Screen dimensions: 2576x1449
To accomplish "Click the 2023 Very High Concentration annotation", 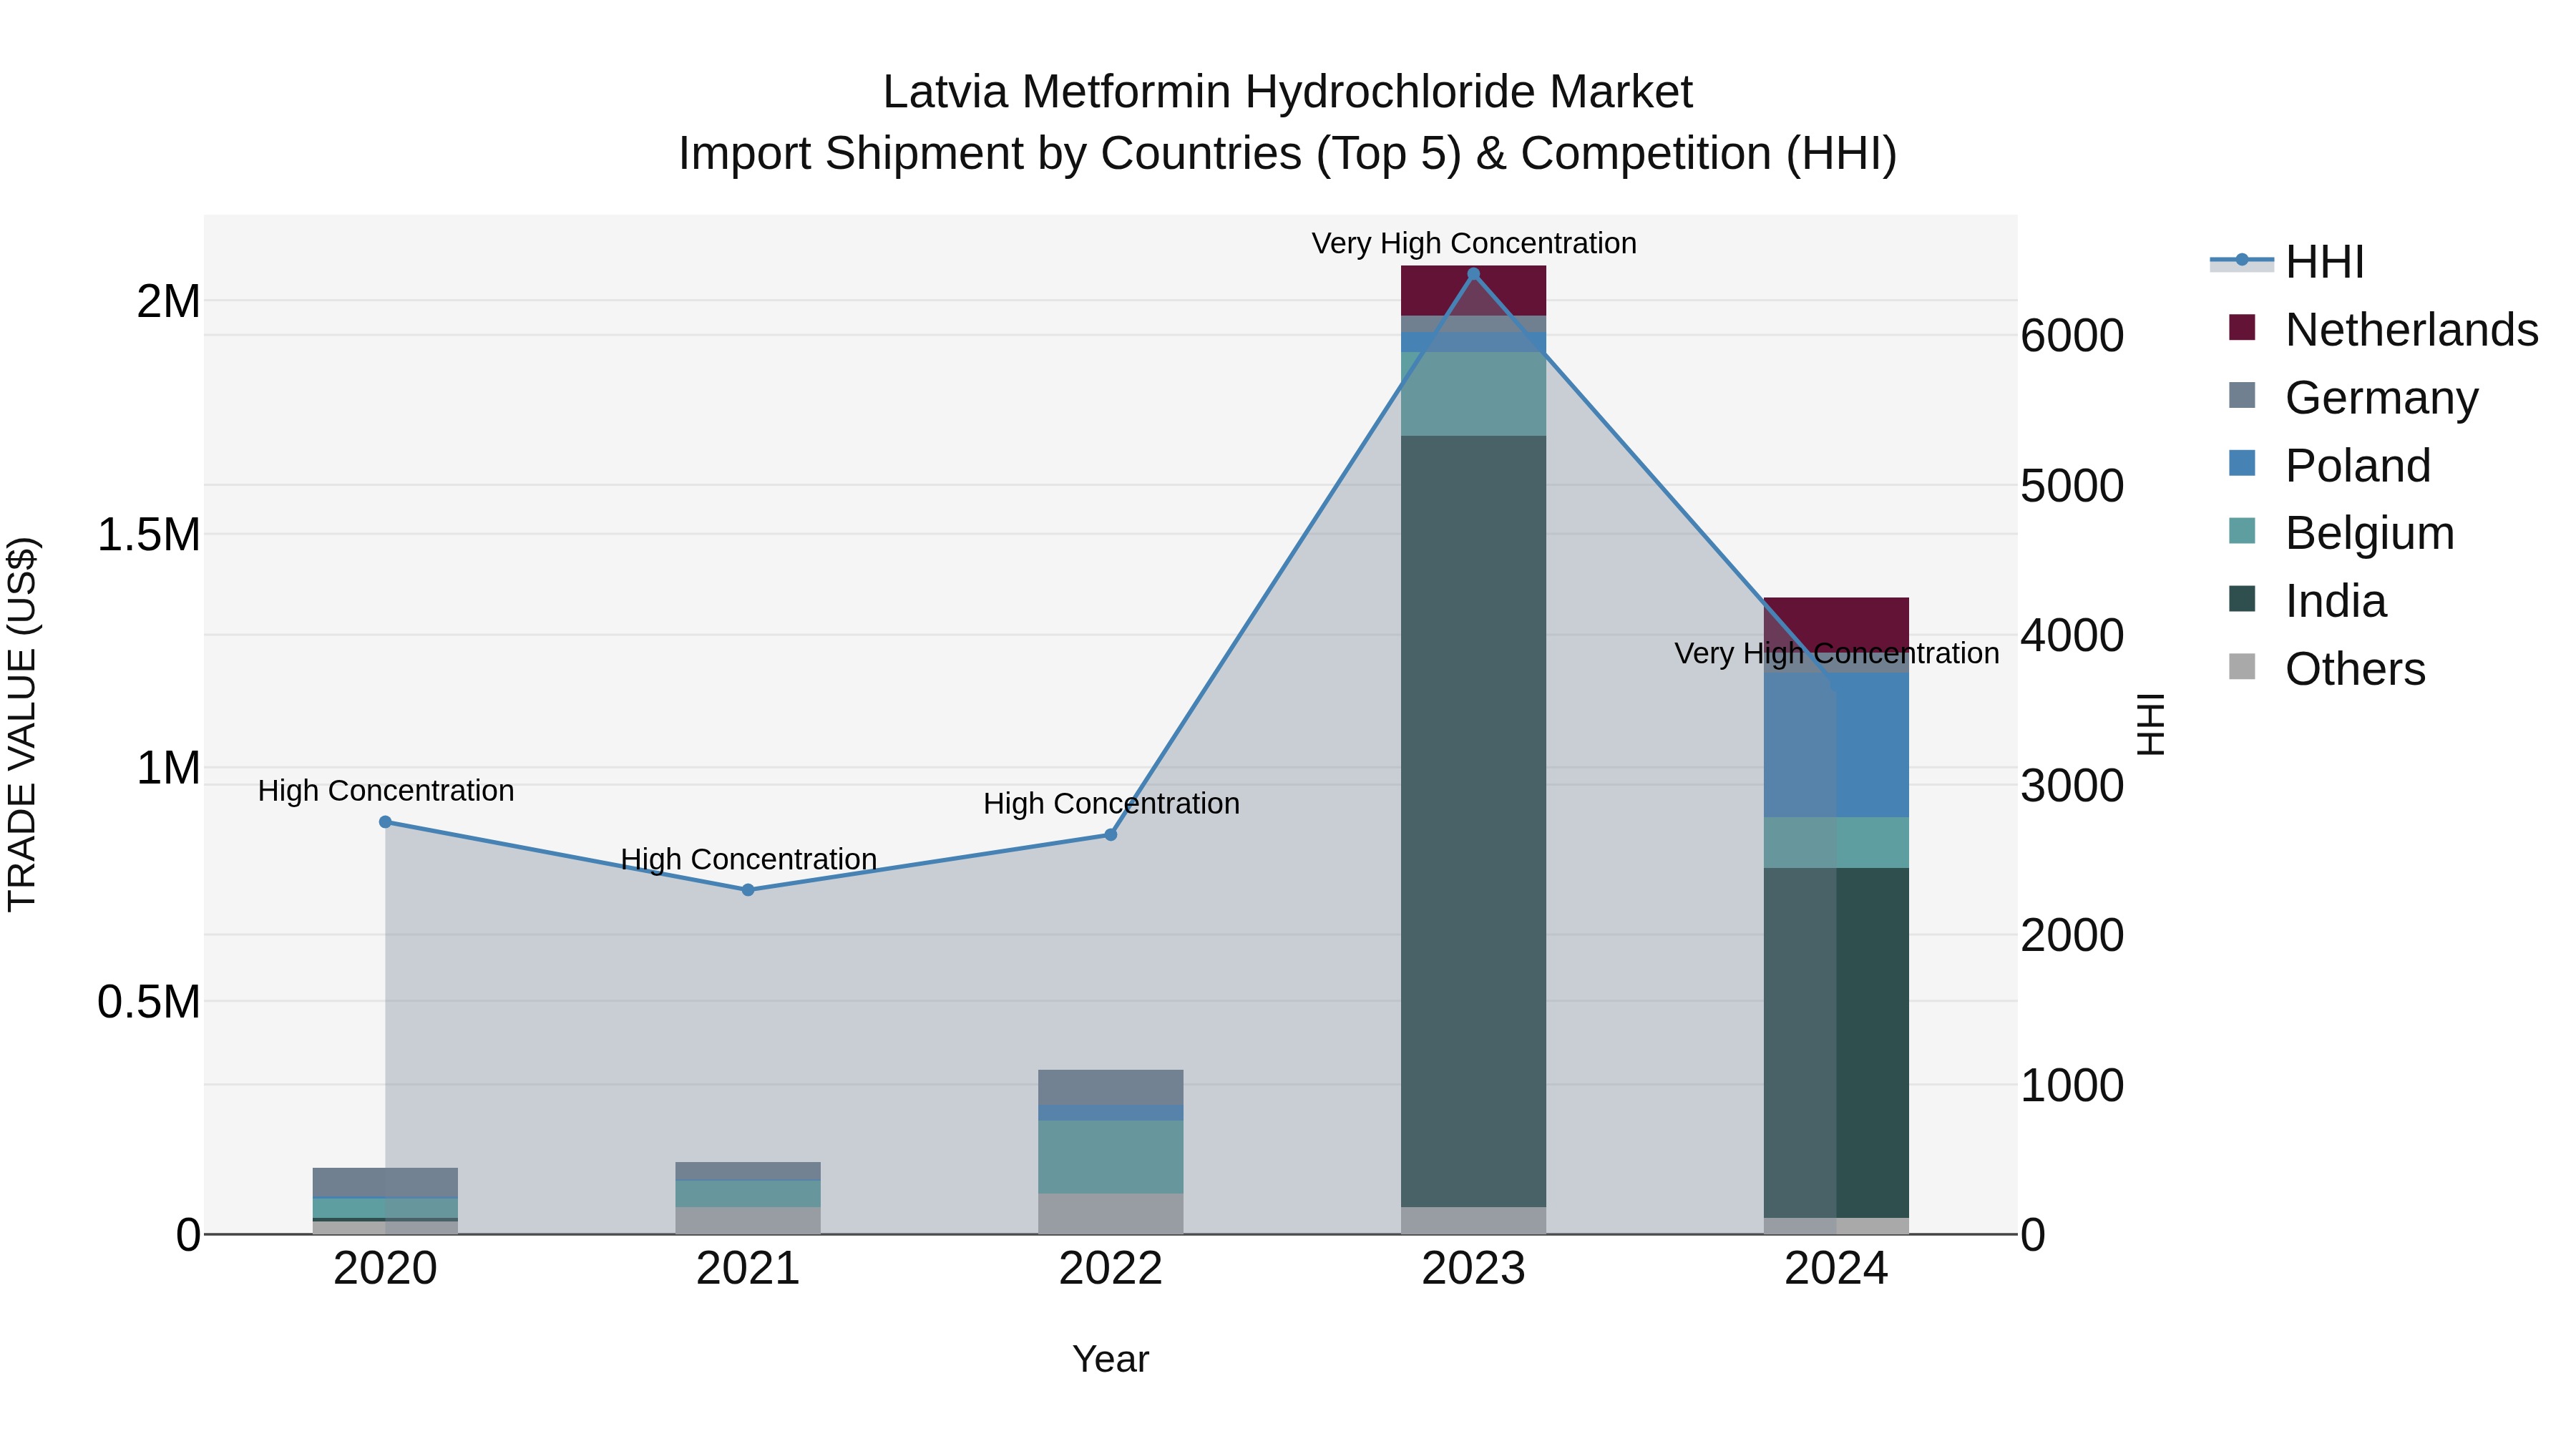I will tap(1474, 243).
